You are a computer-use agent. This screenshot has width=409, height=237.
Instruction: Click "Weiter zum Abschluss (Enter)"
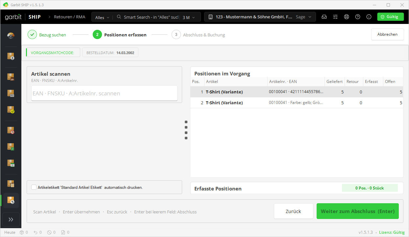358,211
